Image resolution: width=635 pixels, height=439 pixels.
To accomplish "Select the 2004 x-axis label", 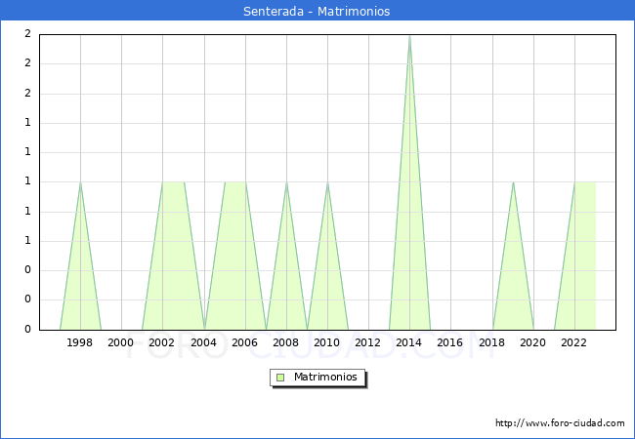I will click(x=203, y=342).
